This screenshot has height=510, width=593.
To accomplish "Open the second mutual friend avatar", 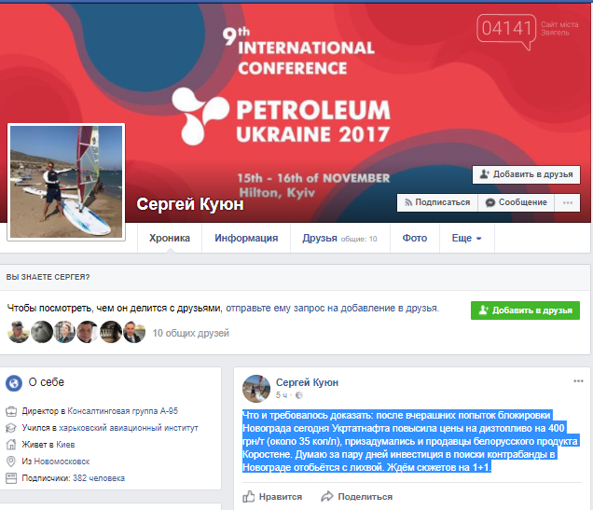I will [42, 332].
